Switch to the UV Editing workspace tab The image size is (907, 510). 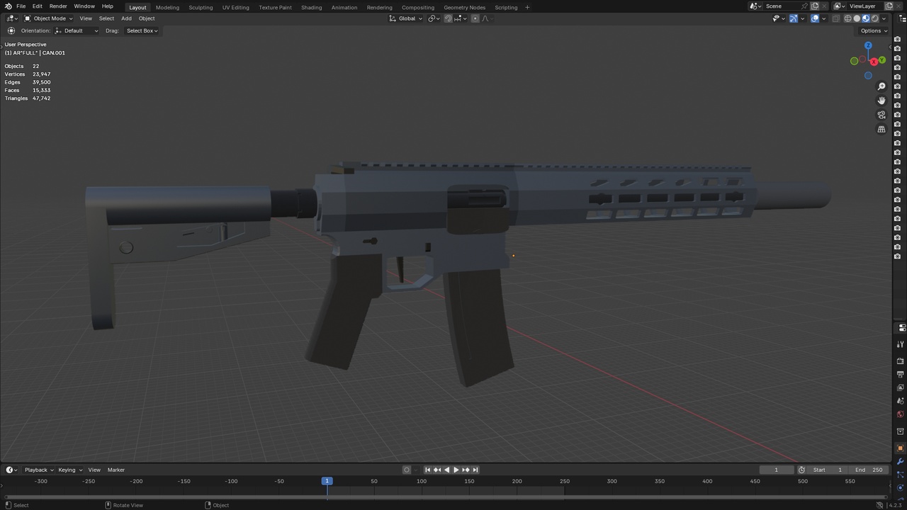pos(236,7)
